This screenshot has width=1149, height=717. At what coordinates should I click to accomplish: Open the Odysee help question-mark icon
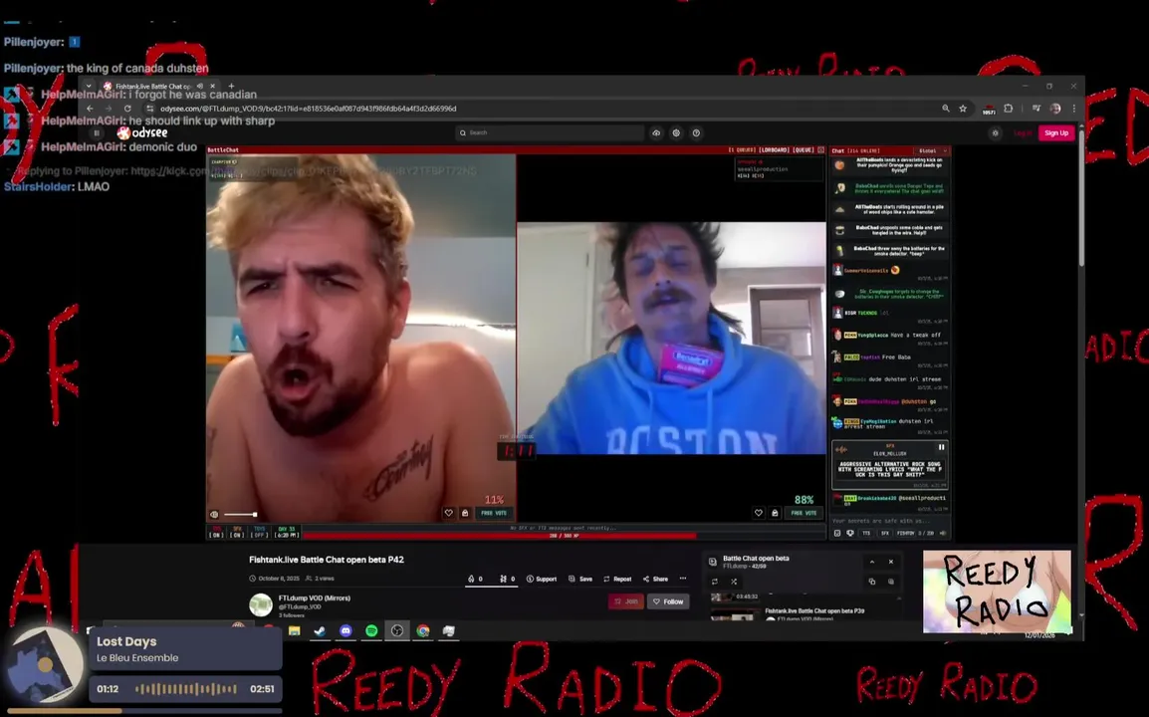pyautogui.click(x=696, y=132)
